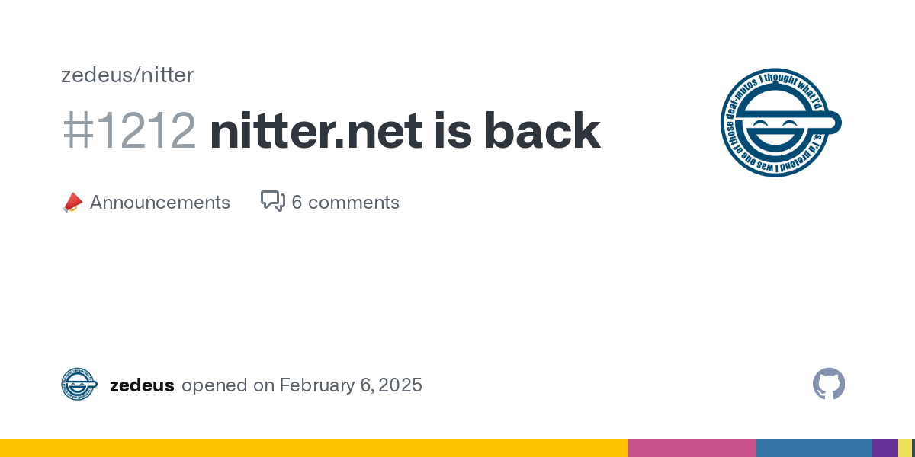Click the dark segment at bar's end
This screenshot has width=915, height=457.
(x=913, y=448)
